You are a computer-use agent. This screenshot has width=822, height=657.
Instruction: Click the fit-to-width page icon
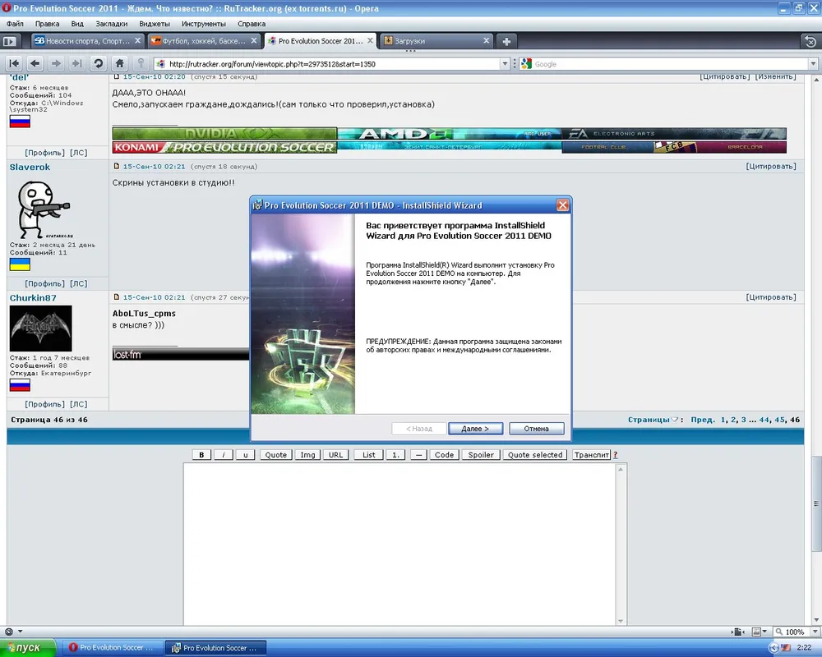[737, 632]
